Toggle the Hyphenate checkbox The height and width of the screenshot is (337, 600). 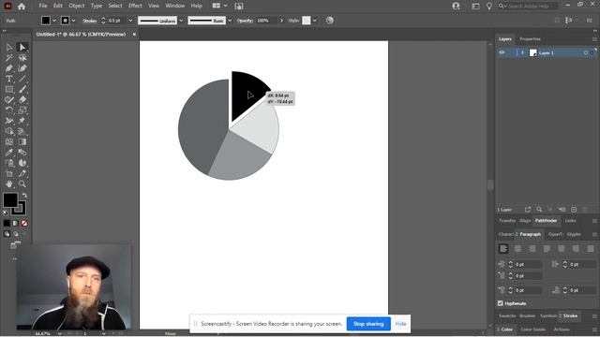500,303
